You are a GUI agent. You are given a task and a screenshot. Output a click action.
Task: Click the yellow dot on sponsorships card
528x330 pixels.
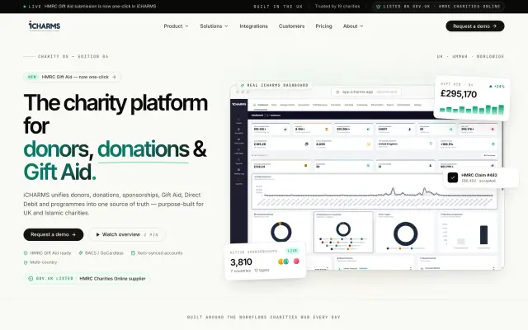click(x=280, y=262)
